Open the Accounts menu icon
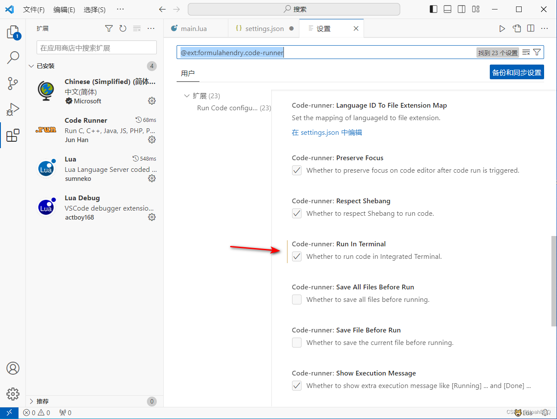The image size is (557, 419). click(13, 368)
